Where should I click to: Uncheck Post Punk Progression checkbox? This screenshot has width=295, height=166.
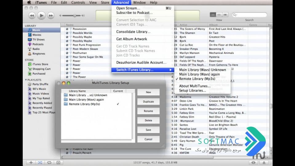pyautogui.click(x=67, y=45)
